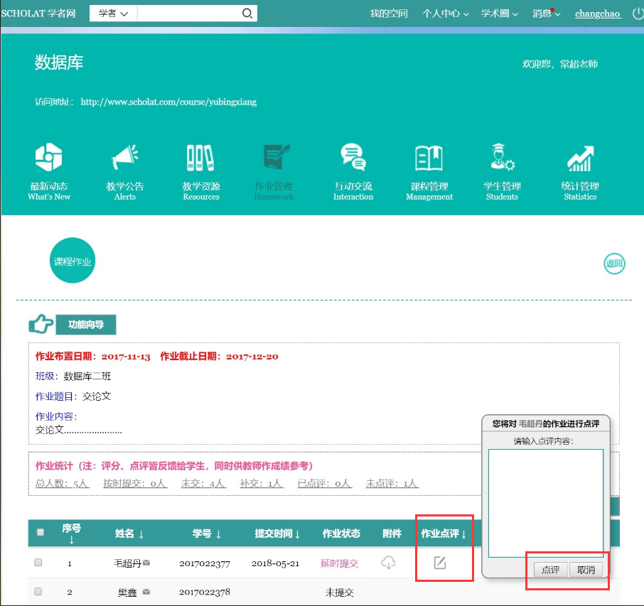Open the Alerts megaphone icon
Image resolution: width=644 pixels, height=606 pixels.
[125, 158]
